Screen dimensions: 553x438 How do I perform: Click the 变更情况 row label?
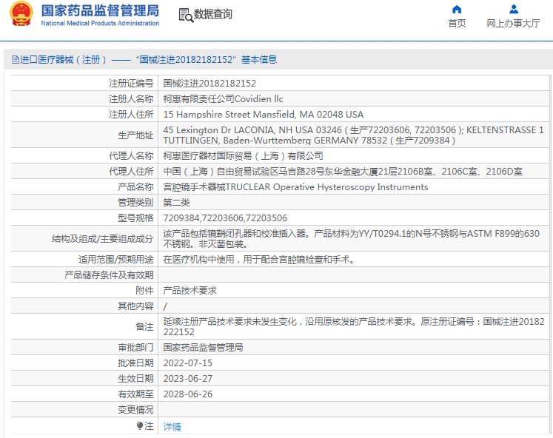coord(135,409)
